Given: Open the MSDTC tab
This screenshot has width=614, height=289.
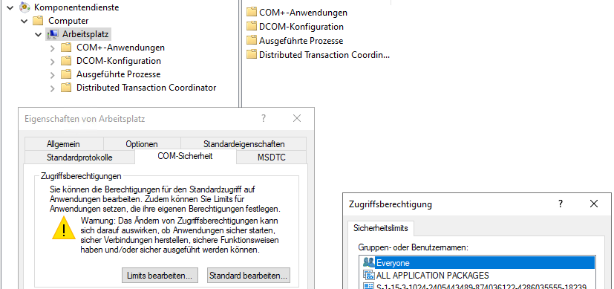Looking at the screenshot, I should pyautogui.click(x=272, y=158).
